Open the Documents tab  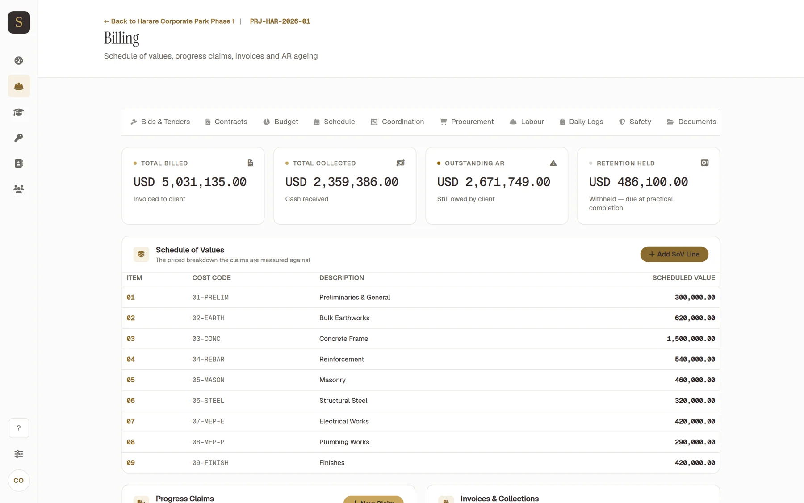coord(691,122)
